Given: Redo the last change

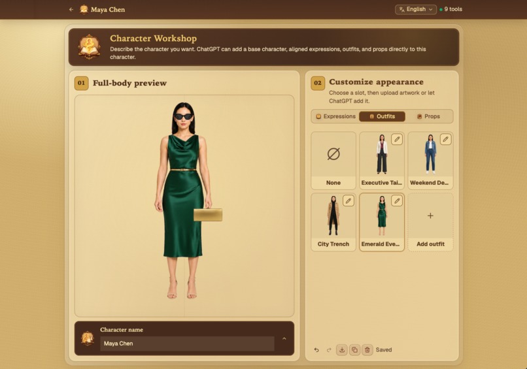Looking at the screenshot, I should click(329, 350).
